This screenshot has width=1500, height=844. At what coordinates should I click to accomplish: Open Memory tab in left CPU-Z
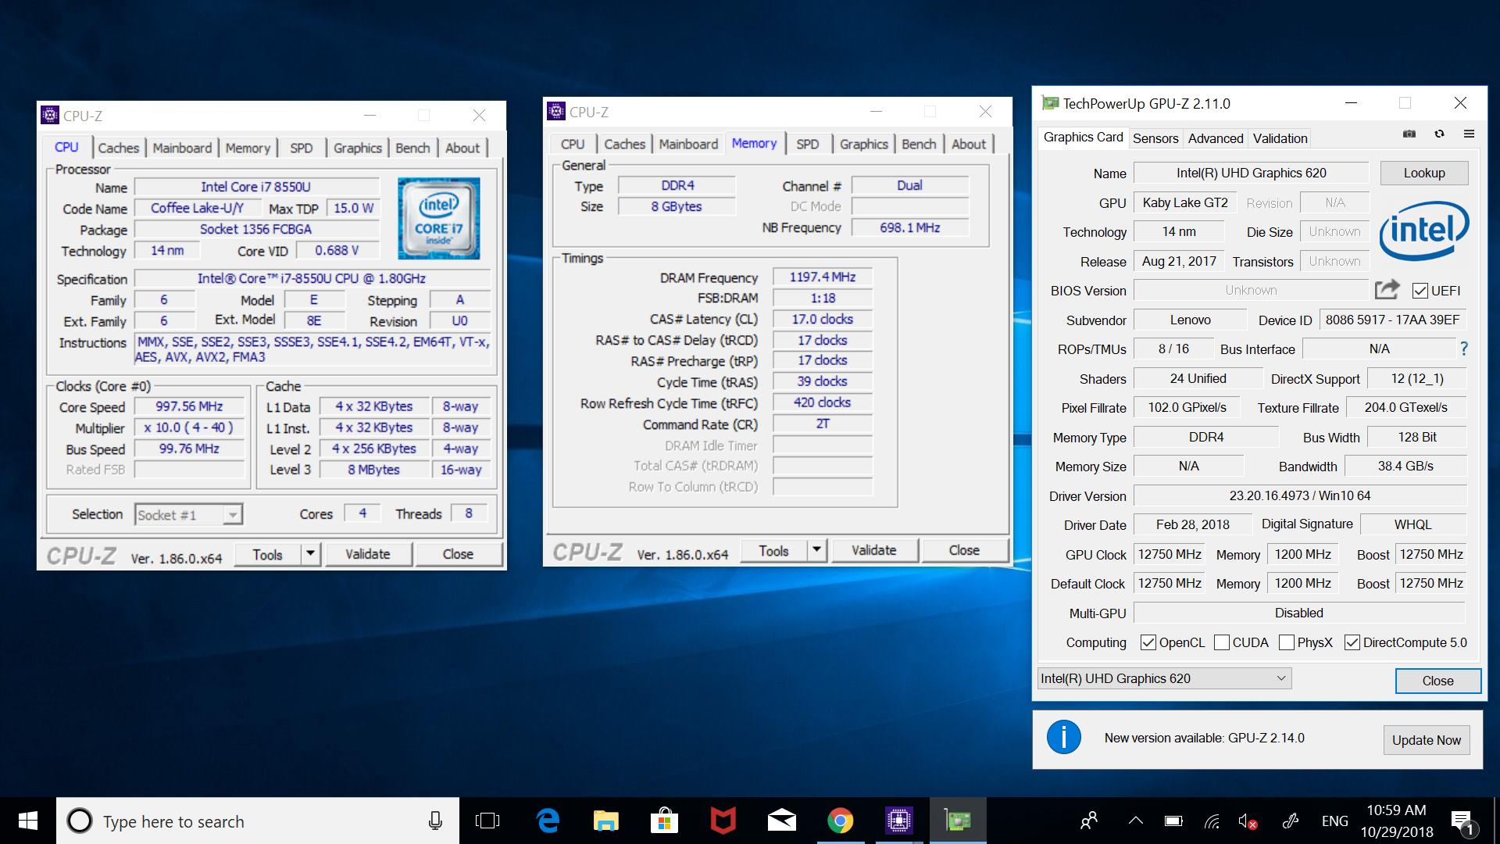click(248, 148)
